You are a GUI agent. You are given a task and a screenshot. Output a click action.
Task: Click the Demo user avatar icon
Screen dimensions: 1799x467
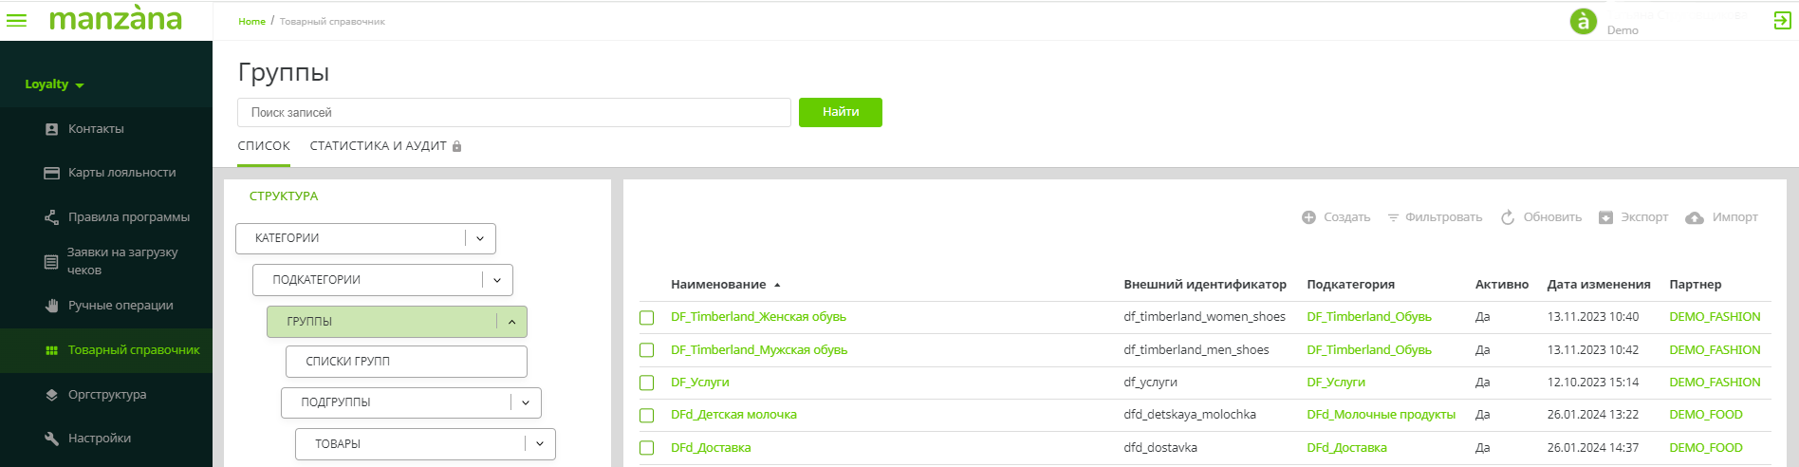pyautogui.click(x=1583, y=21)
